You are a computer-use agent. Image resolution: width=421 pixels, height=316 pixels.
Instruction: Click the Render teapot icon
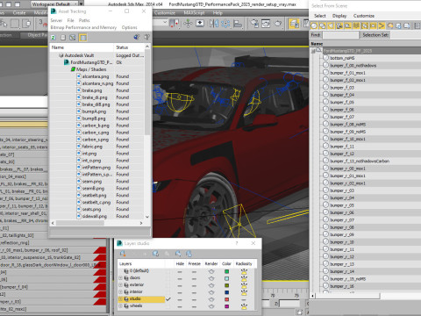[x=278, y=24]
